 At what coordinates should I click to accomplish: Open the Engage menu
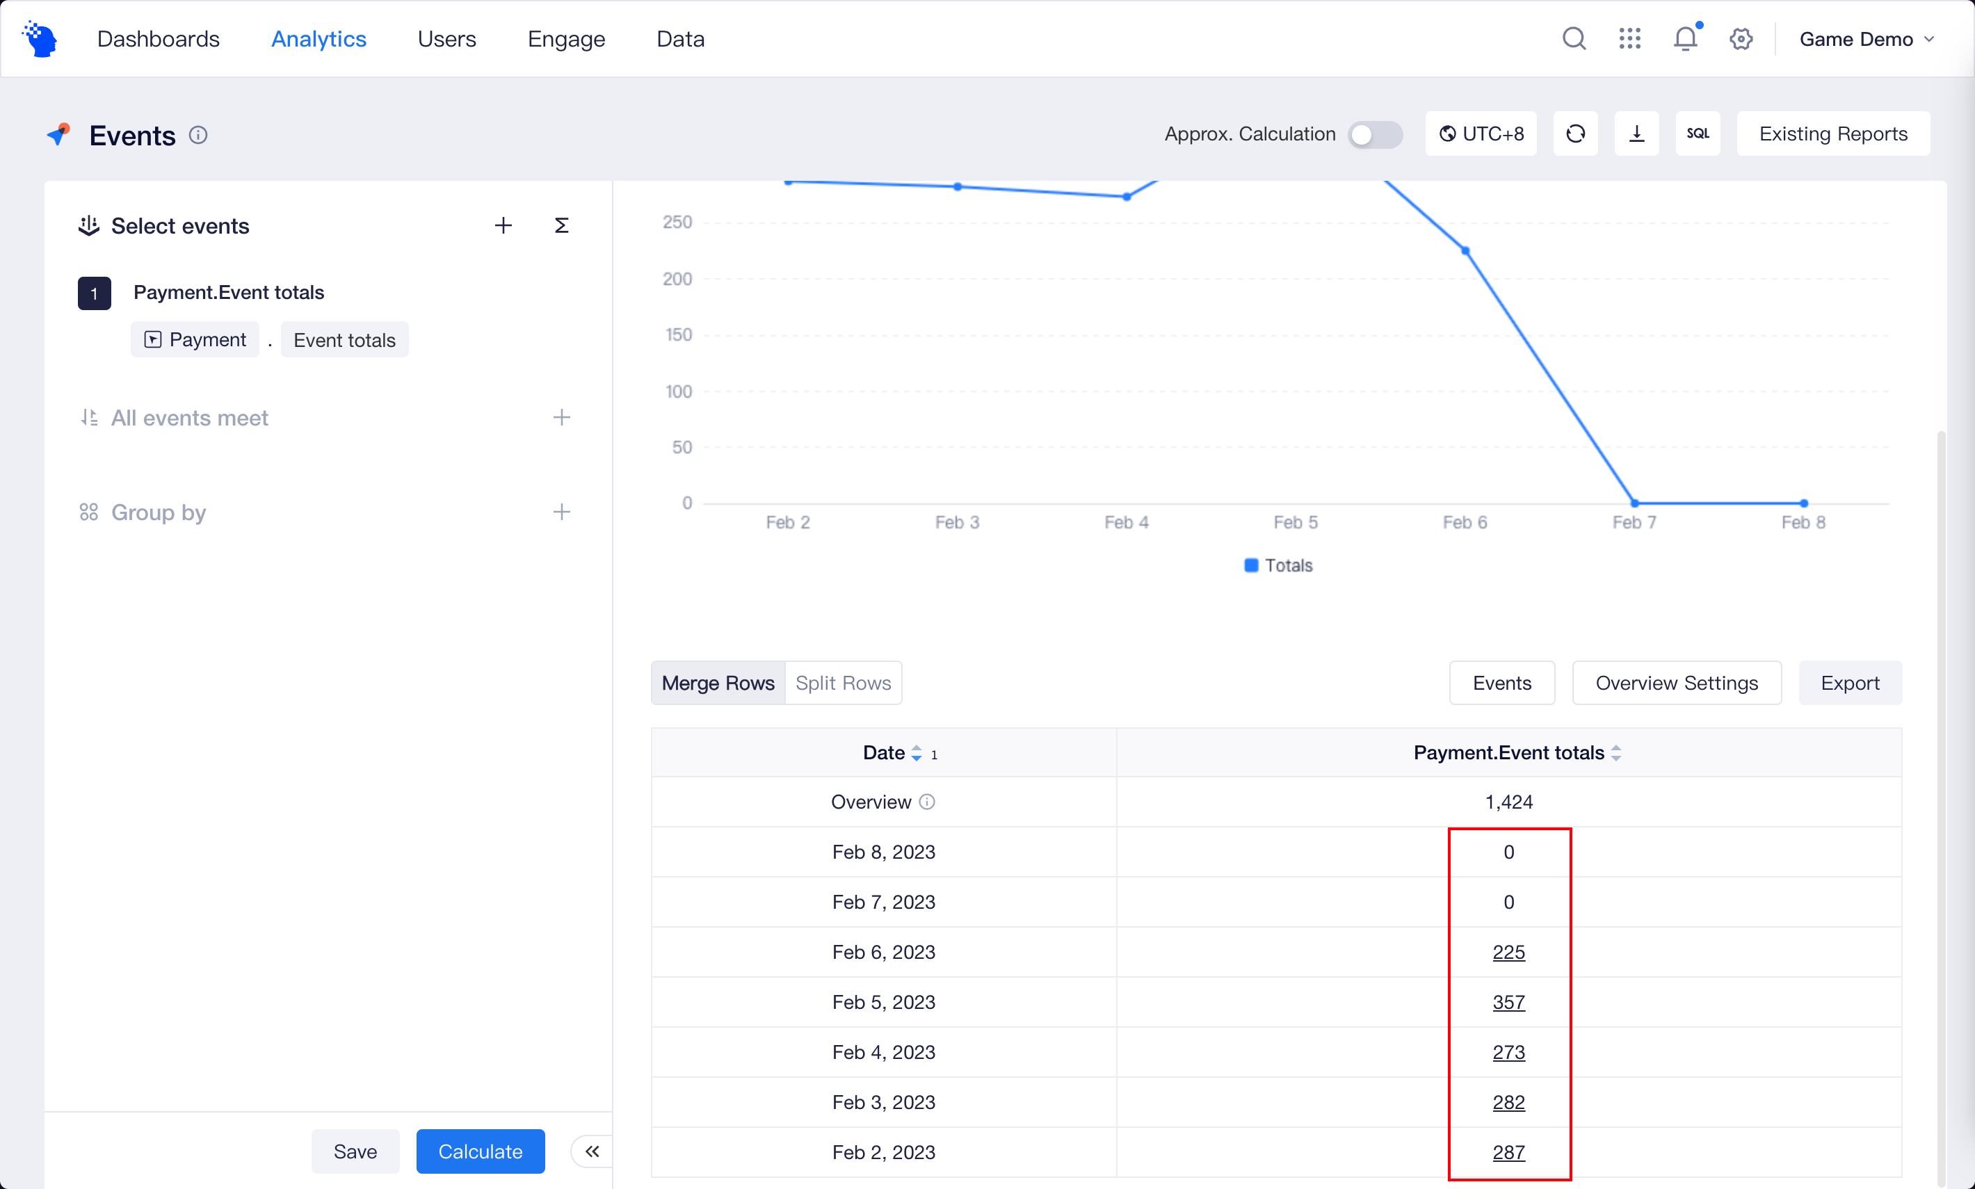point(567,38)
